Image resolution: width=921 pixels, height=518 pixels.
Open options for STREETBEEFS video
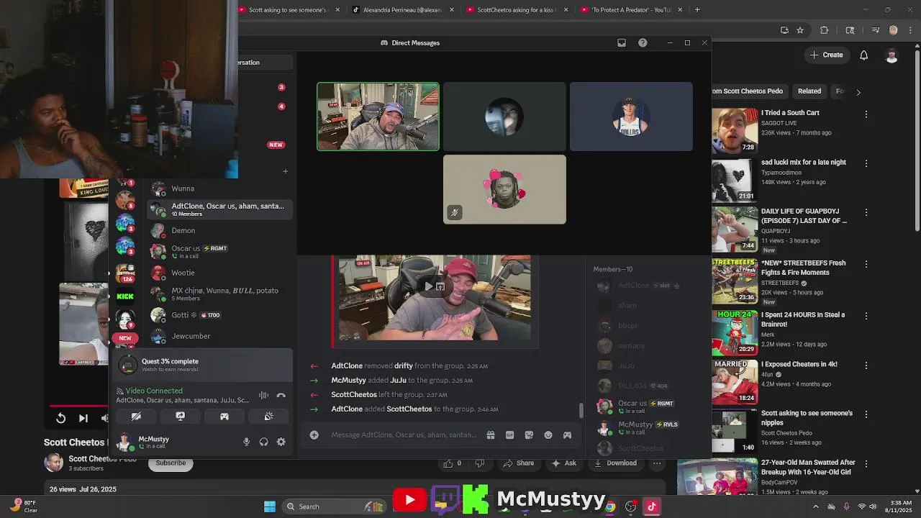pos(866,264)
